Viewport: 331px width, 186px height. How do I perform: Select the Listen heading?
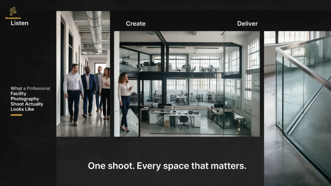point(19,23)
